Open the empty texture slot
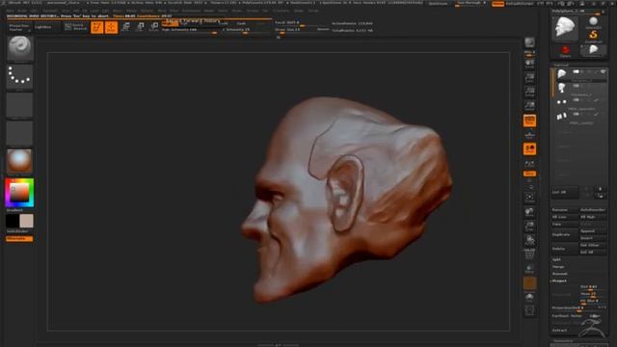617x347 pixels. [19, 133]
